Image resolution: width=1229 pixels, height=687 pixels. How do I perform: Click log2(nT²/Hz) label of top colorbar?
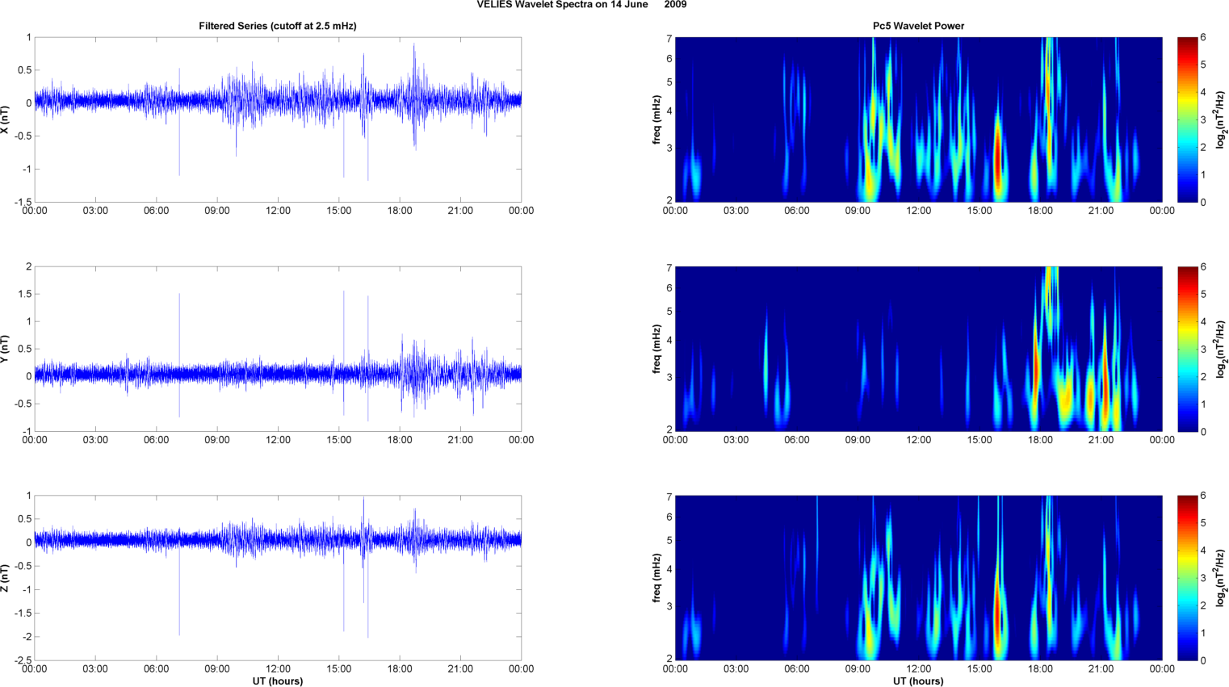tap(1222, 119)
